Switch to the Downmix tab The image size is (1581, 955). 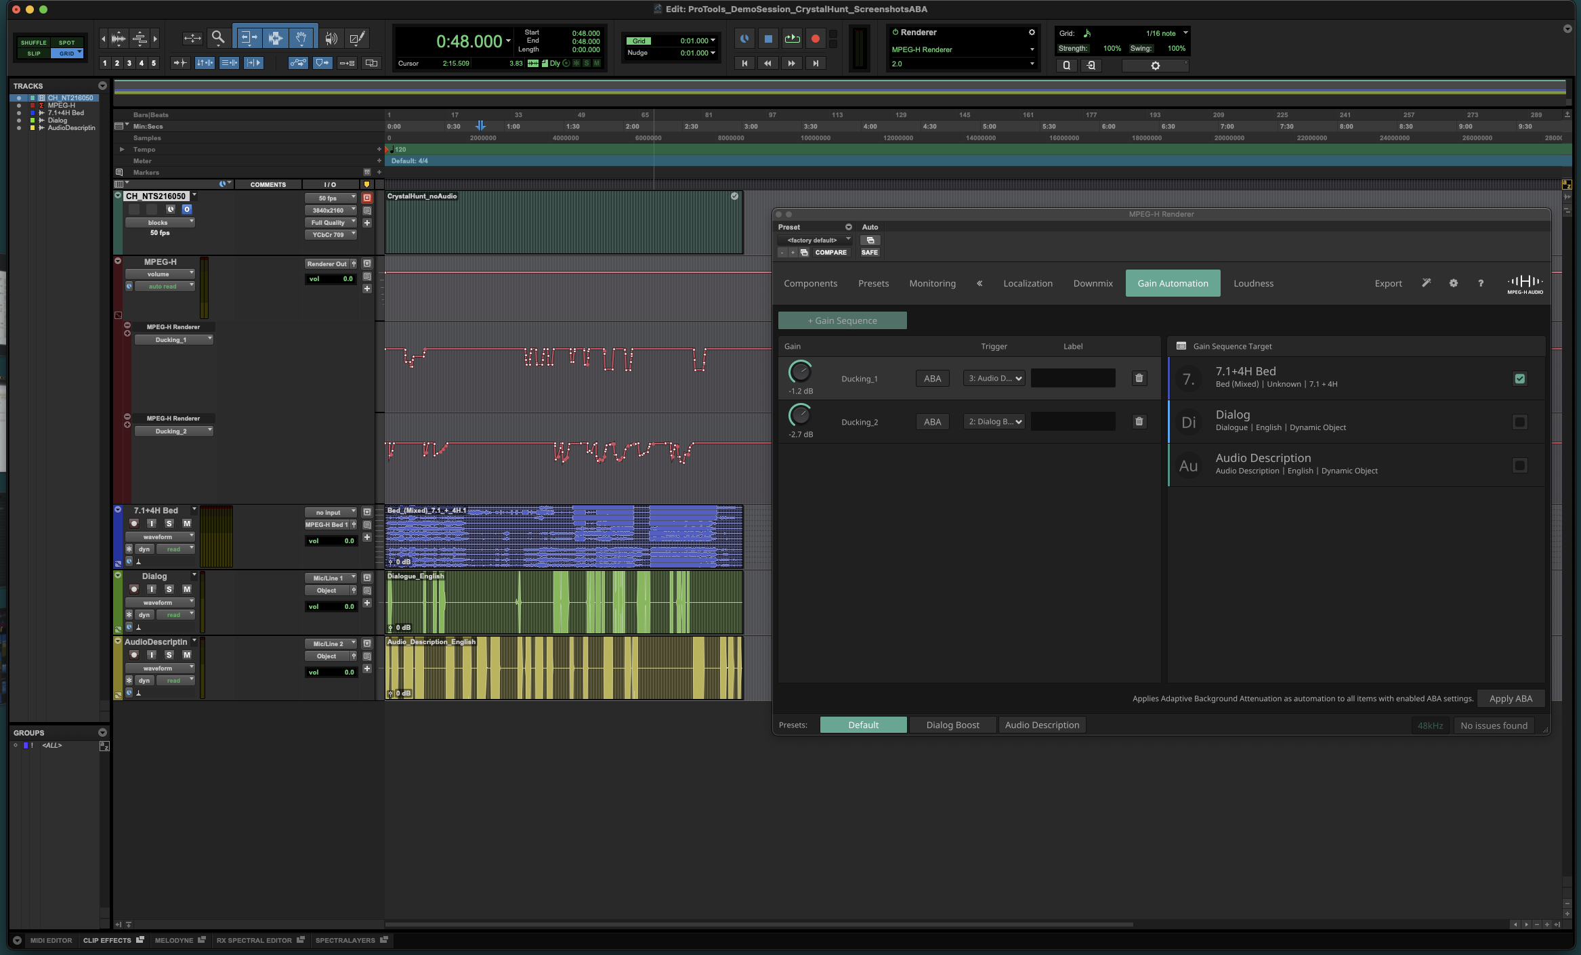[1093, 284]
